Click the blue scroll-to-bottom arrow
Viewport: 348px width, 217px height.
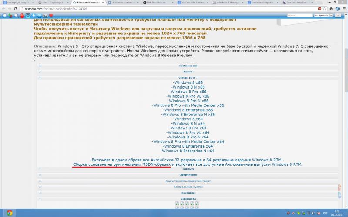tap(339, 195)
